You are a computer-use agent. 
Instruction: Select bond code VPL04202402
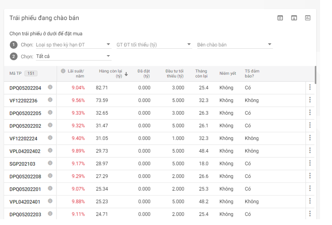(x=25, y=151)
